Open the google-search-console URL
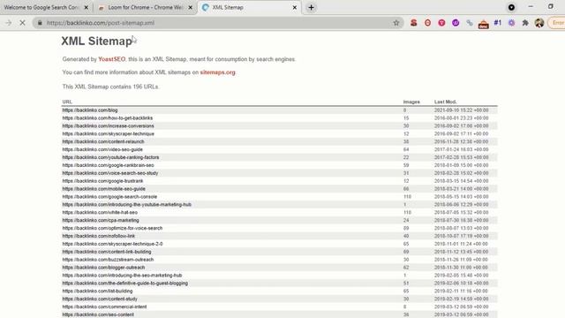The width and height of the screenshot is (565, 318). (x=109, y=197)
